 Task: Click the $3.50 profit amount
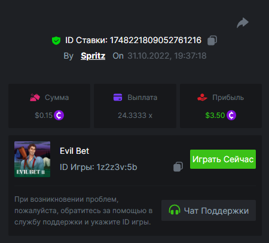pyautogui.click(x=215, y=116)
